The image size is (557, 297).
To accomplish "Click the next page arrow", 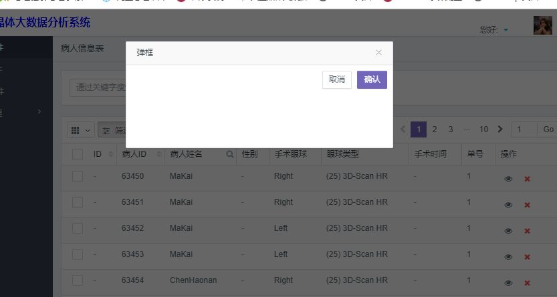I will [x=500, y=129].
